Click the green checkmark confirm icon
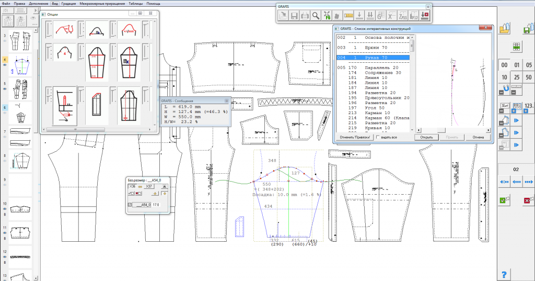This screenshot has height=281, width=535. click(x=504, y=199)
